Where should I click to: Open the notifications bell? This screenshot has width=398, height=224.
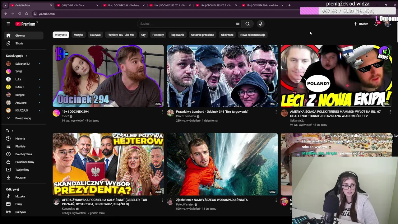point(376,24)
